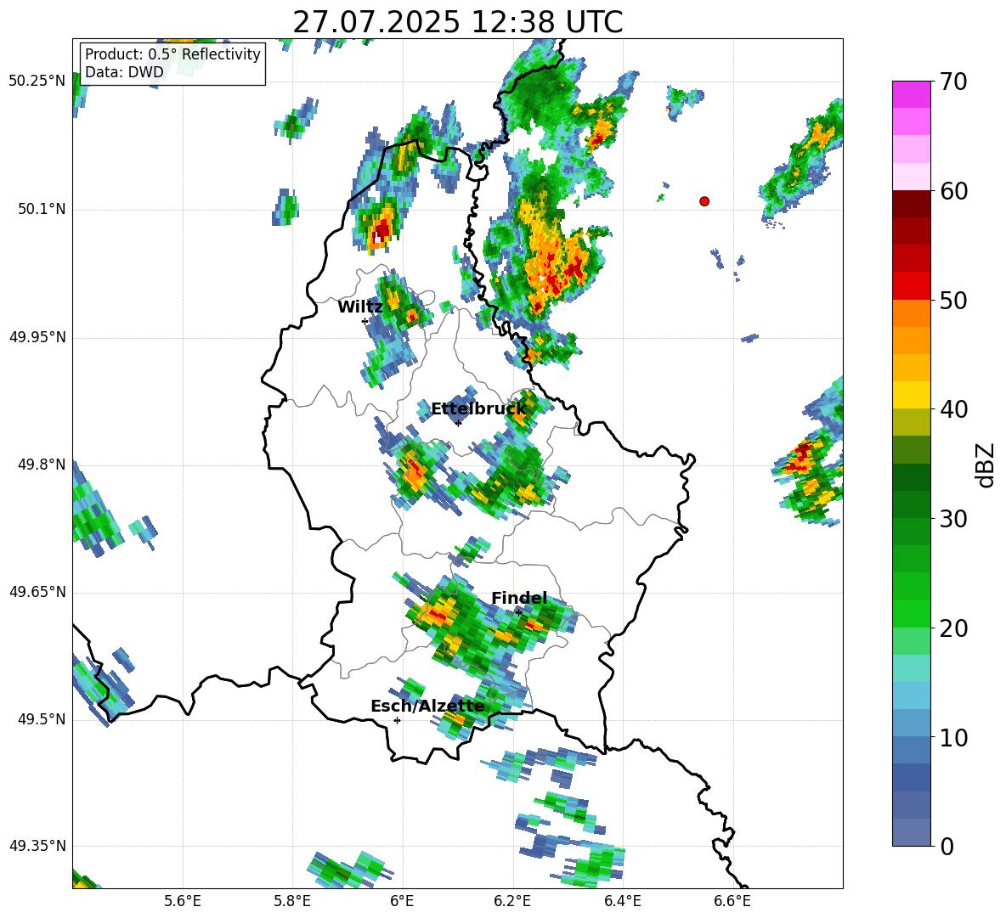
Task: Click the title '27.07.2025 12:38 UTC'
Action: pyautogui.click(x=457, y=22)
